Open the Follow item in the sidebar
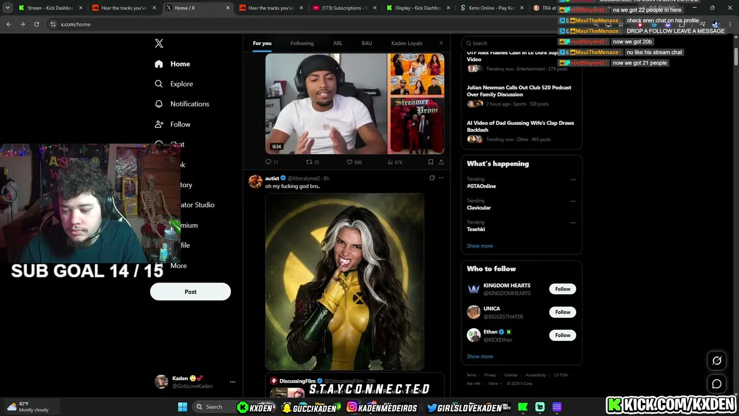 click(x=173, y=124)
